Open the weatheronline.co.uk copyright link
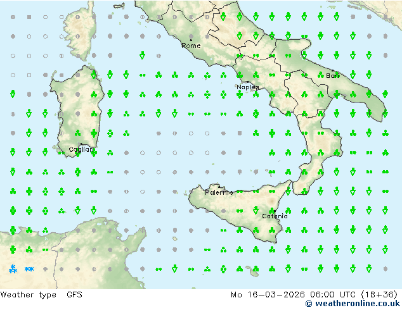The image size is (402, 310). click(x=353, y=304)
